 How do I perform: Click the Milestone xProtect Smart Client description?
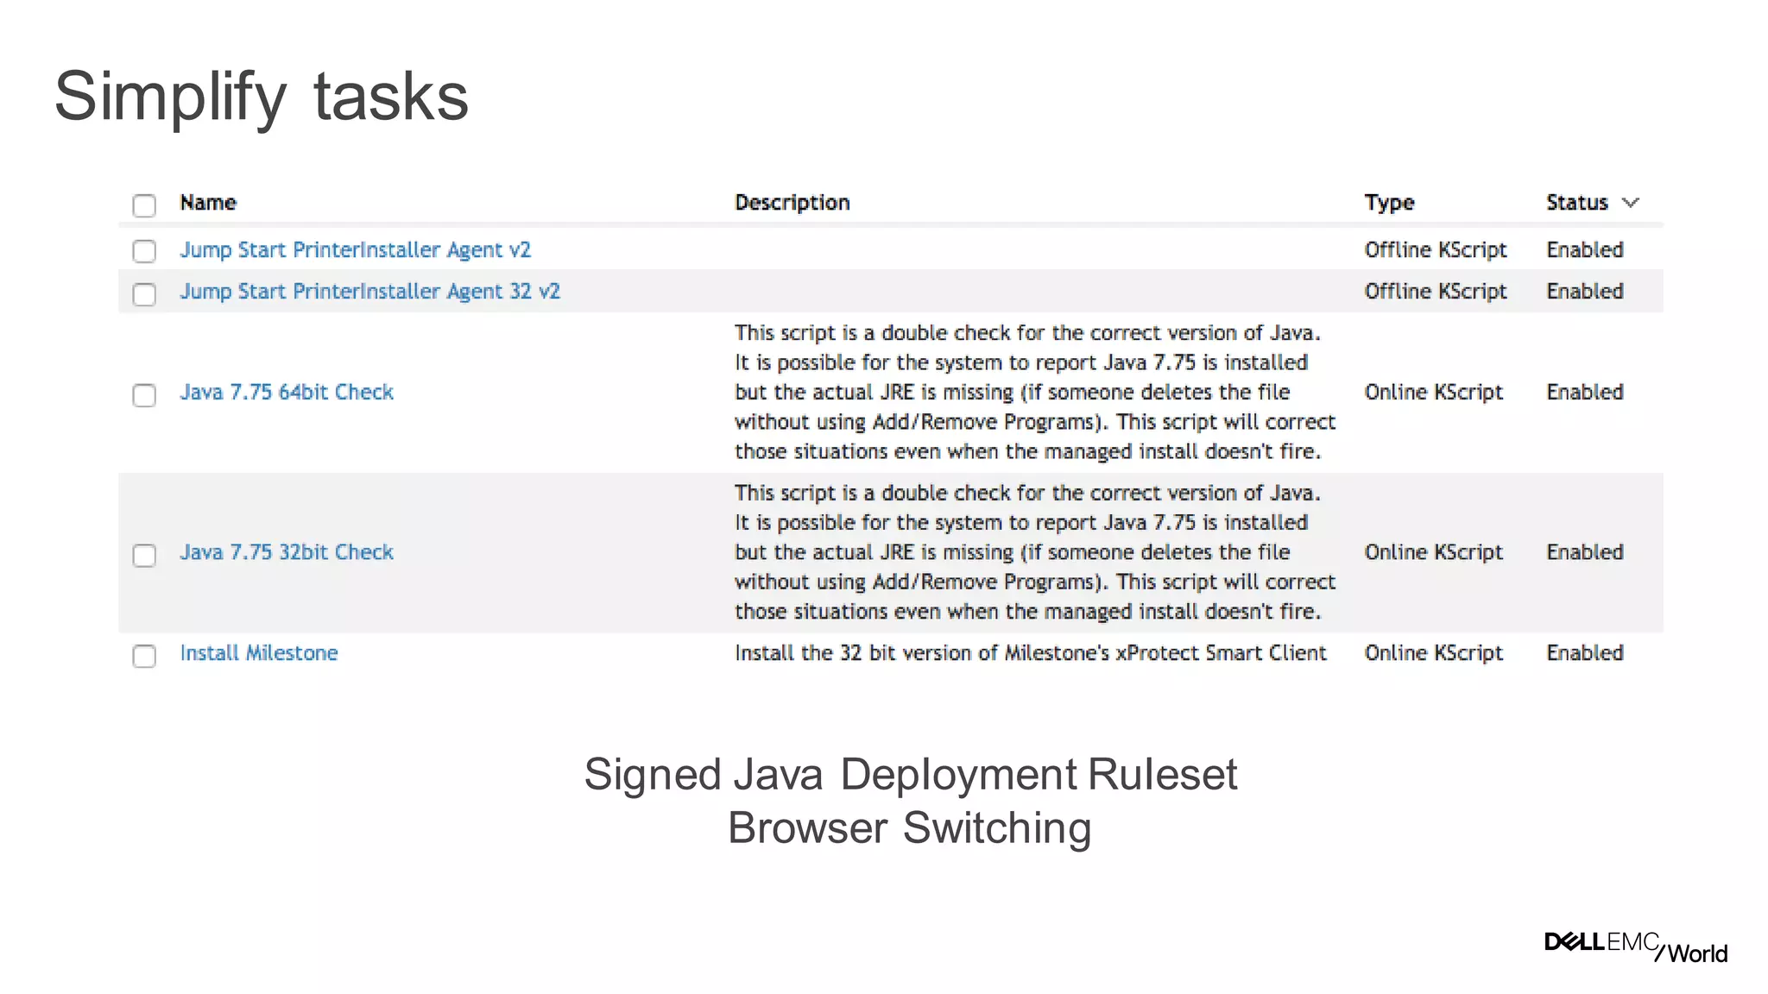click(x=1030, y=653)
